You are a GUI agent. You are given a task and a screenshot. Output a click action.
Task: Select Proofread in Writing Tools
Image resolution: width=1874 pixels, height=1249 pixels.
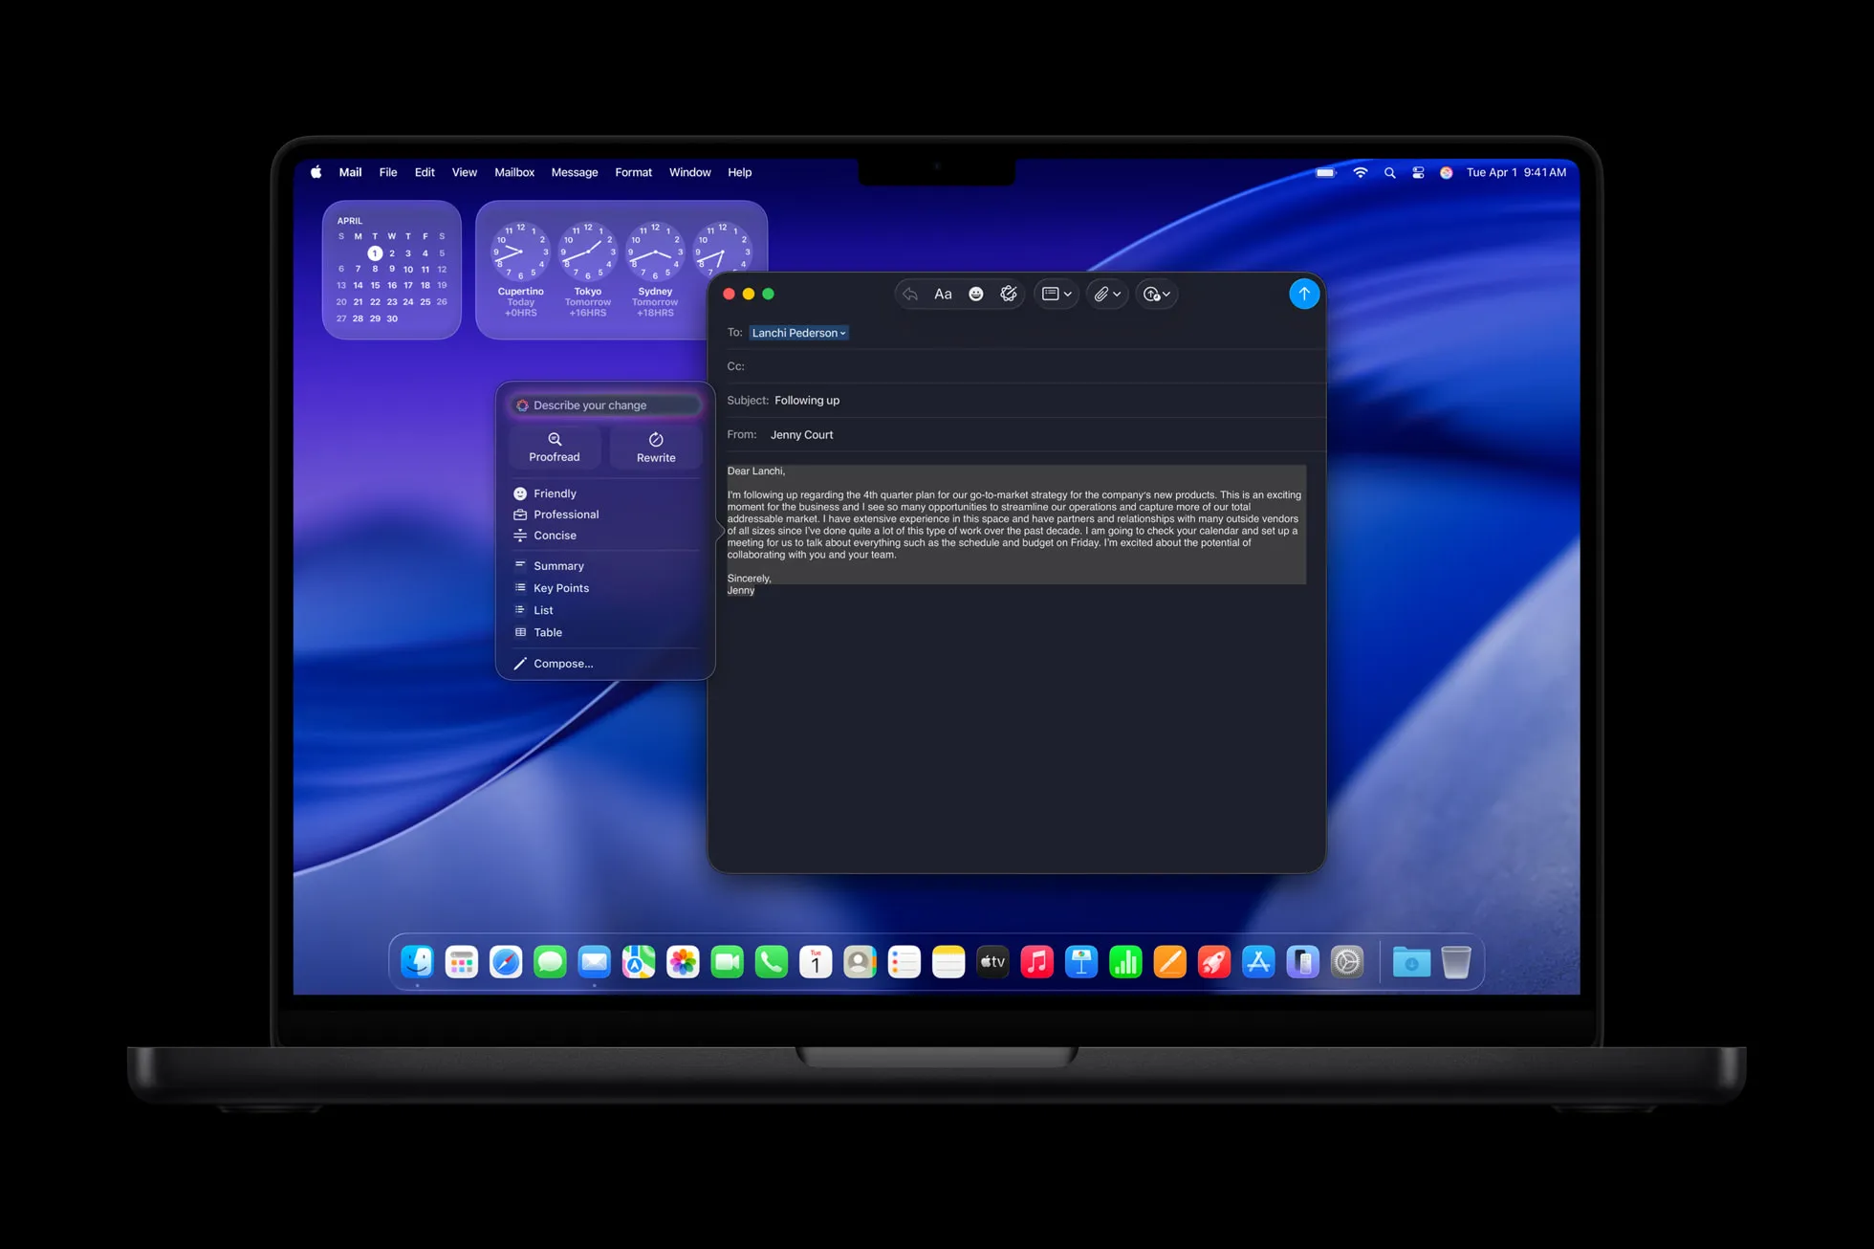point(555,447)
